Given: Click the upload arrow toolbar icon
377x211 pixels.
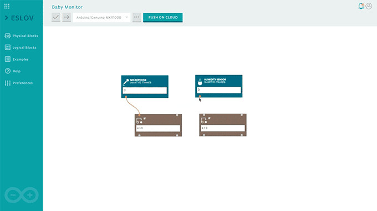Looking at the screenshot, I should [x=67, y=17].
